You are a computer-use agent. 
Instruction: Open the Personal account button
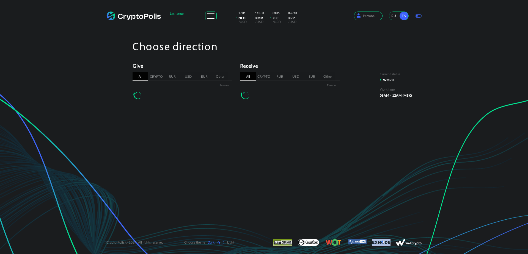click(x=368, y=16)
